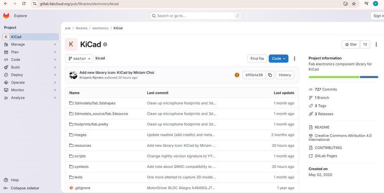The height and width of the screenshot is (193, 384).
Task: Click Krisjanis Rijnieks author avatar
Action: tap(73, 75)
